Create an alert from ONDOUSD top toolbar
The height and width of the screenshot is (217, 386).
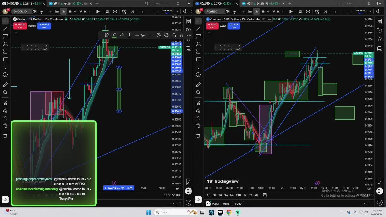coord(124,11)
